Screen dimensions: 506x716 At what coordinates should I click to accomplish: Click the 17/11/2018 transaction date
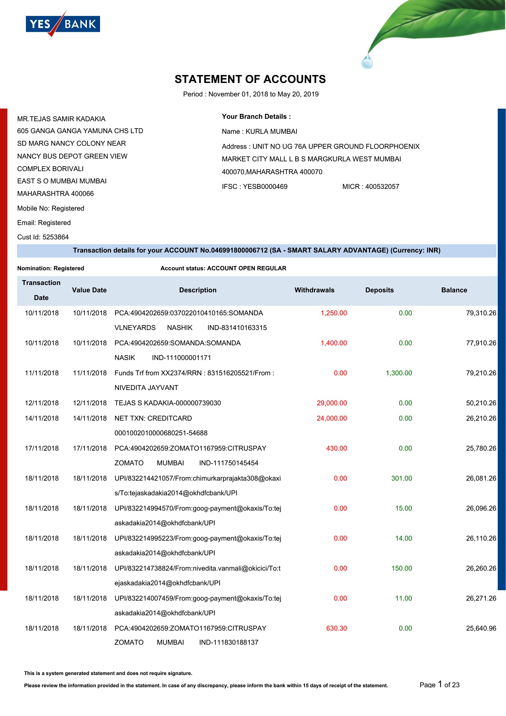point(42,448)
